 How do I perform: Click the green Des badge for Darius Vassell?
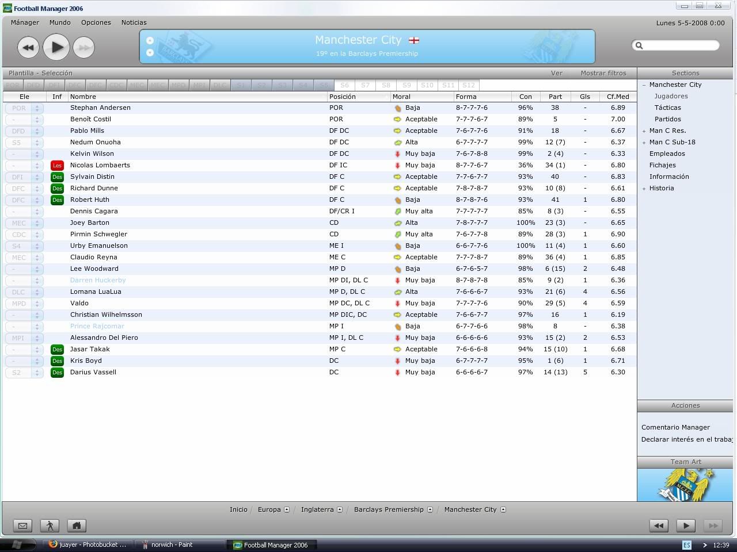coord(57,373)
